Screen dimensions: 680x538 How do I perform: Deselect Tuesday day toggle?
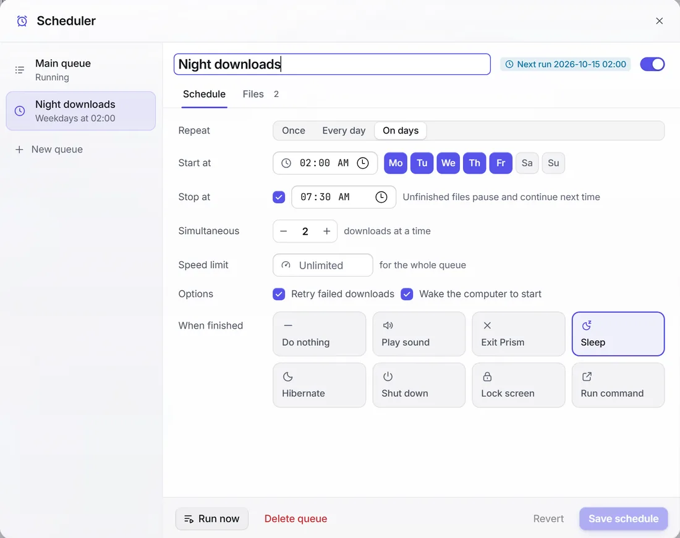click(x=422, y=163)
